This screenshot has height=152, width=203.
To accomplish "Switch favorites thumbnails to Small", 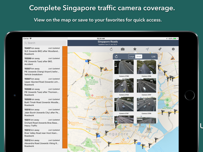I will click(139, 57).
